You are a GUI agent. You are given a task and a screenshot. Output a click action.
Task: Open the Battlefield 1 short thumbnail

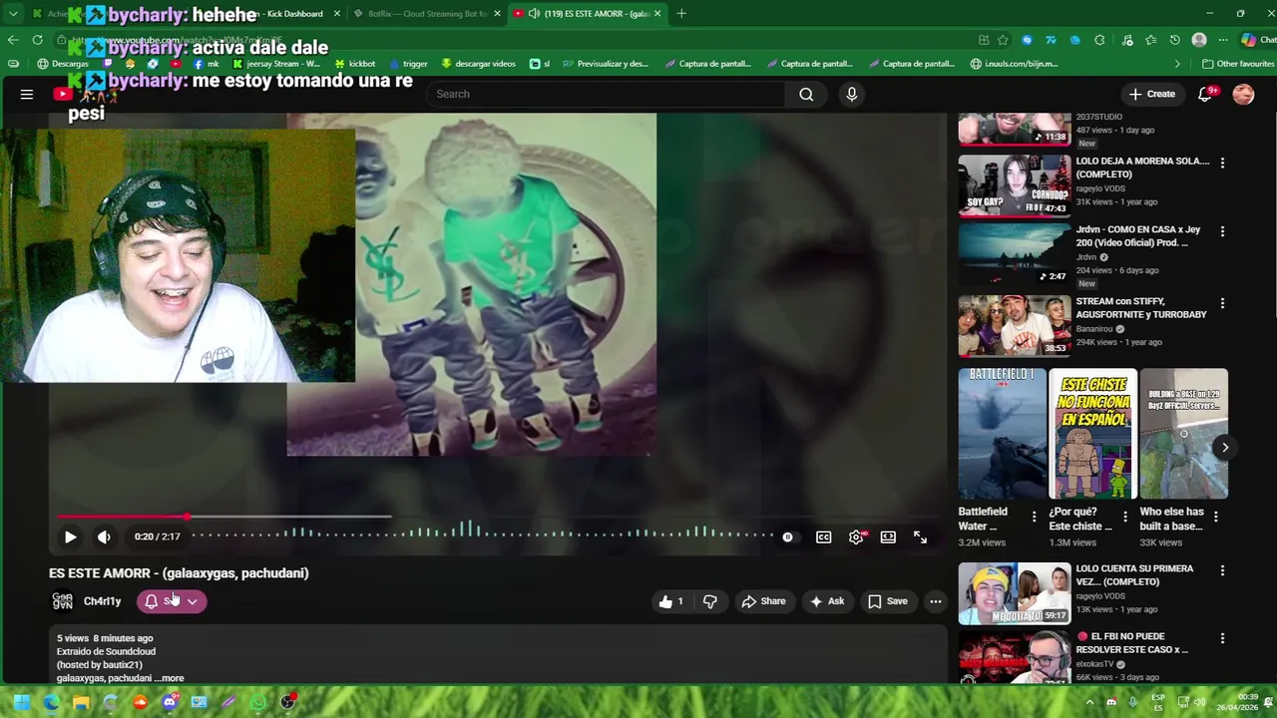coord(1003,434)
